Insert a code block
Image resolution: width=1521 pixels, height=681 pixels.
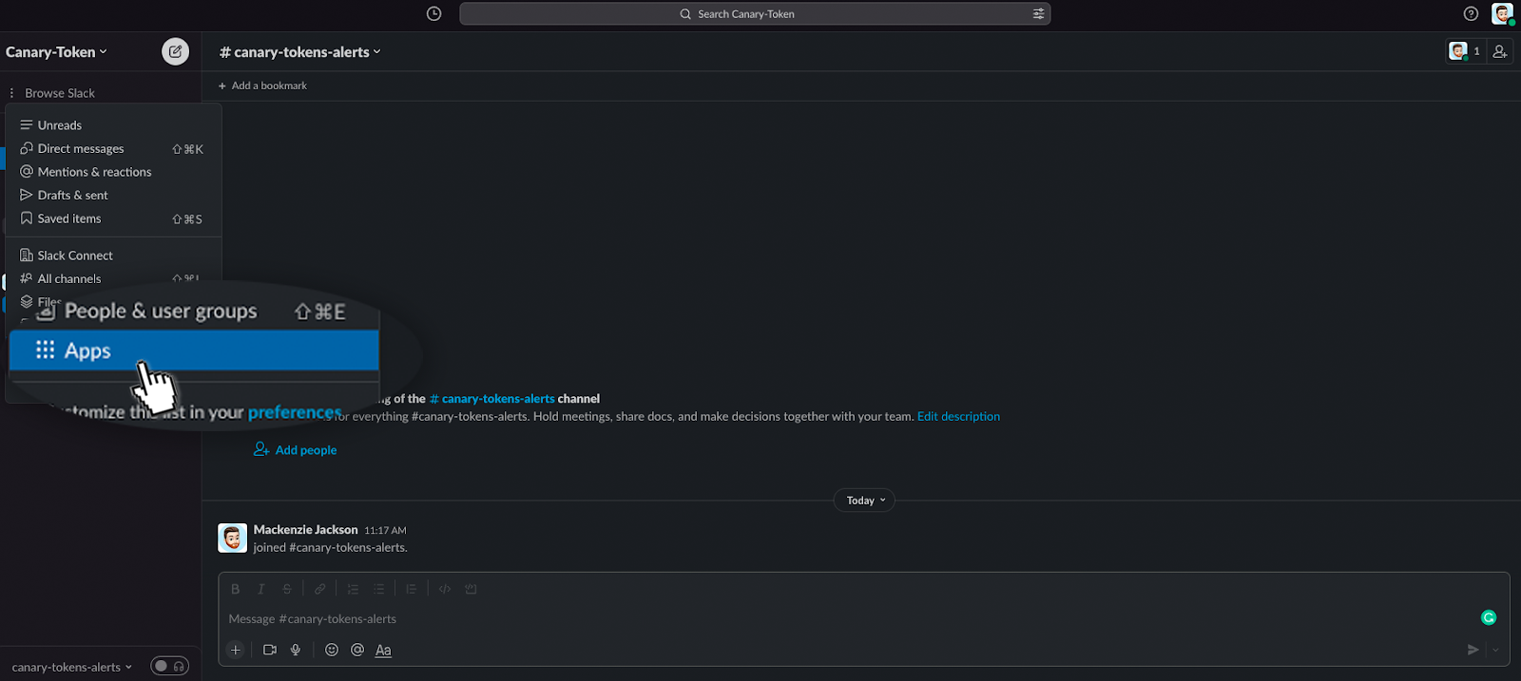pos(471,589)
